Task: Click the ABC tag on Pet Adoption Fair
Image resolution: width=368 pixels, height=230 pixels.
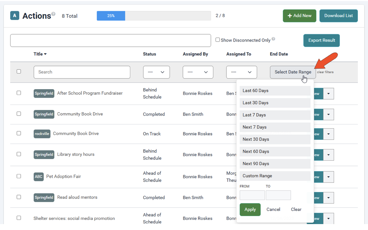Action: (x=38, y=176)
